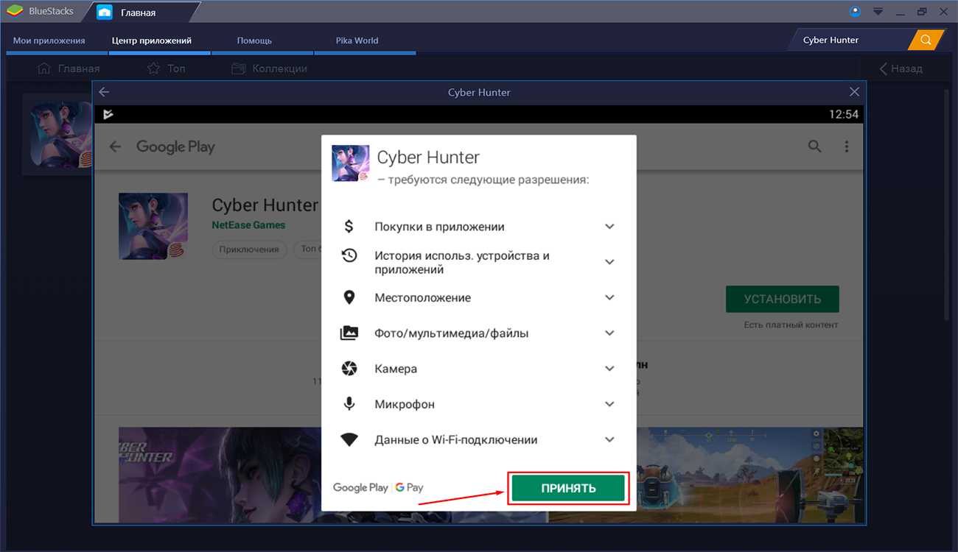The height and width of the screenshot is (552, 958).
Task: Open the Топ section
Action: tap(167, 68)
